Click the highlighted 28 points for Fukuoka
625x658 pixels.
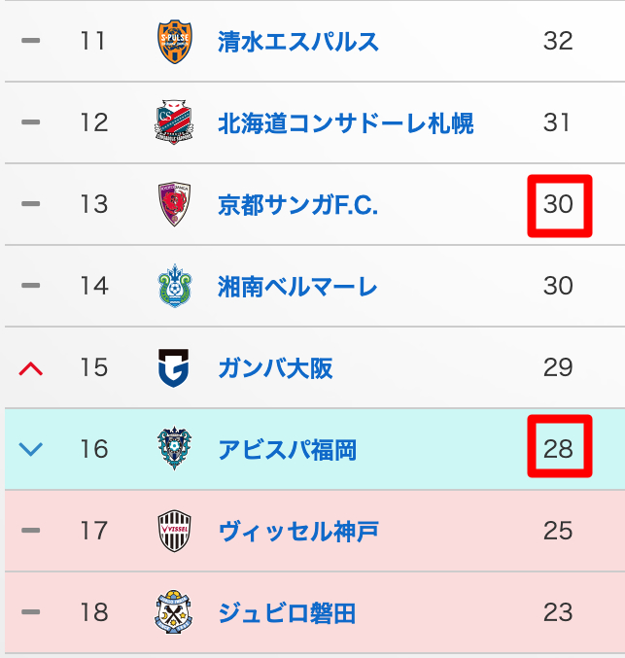559,449
